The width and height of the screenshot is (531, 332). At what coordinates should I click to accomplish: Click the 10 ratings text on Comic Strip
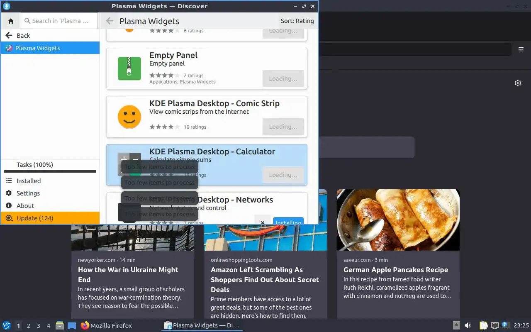[195, 127]
